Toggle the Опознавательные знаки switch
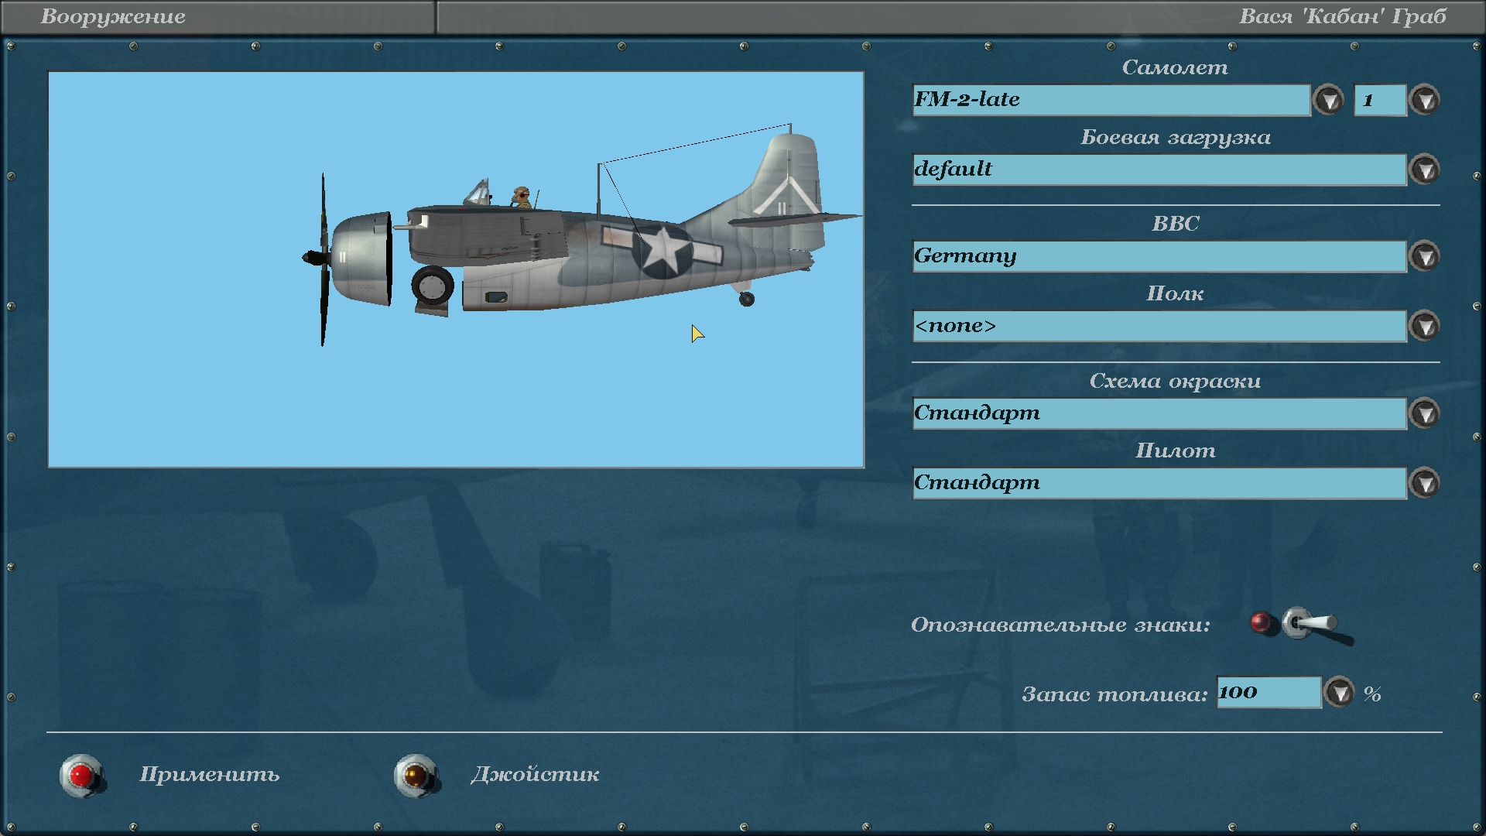 click(x=1310, y=624)
